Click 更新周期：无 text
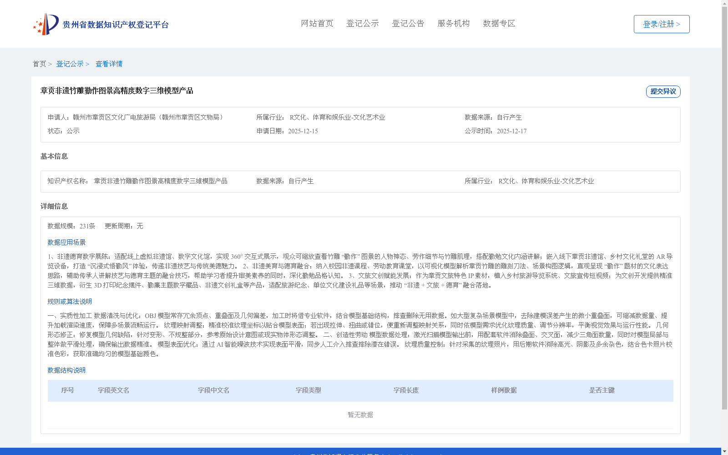The height and width of the screenshot is (455, 728). point(124,226)
